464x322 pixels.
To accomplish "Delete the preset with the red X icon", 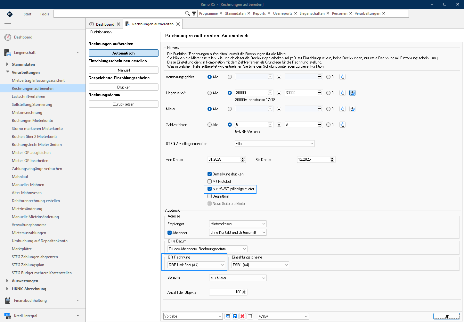I will [x=242, y=316].
